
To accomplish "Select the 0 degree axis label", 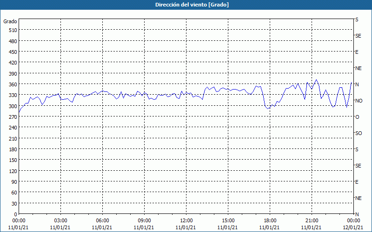I will pyautogui.click(x=16, y=214).
